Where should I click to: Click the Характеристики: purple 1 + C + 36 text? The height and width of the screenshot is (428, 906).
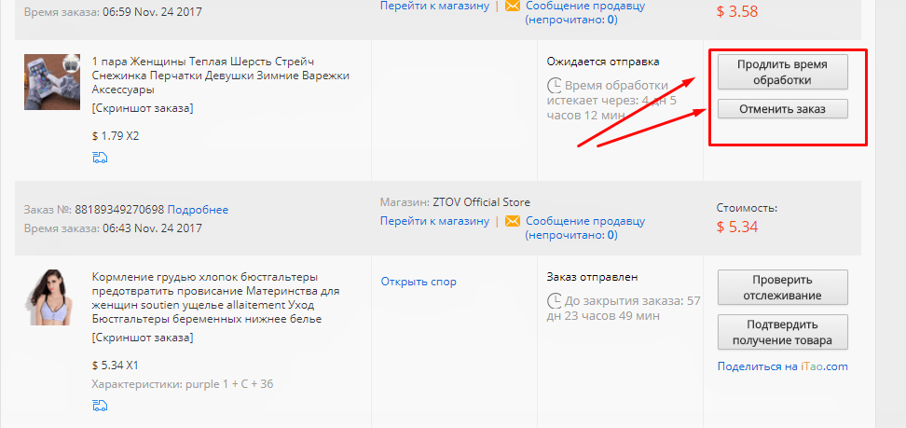click(x=183, y=384)
